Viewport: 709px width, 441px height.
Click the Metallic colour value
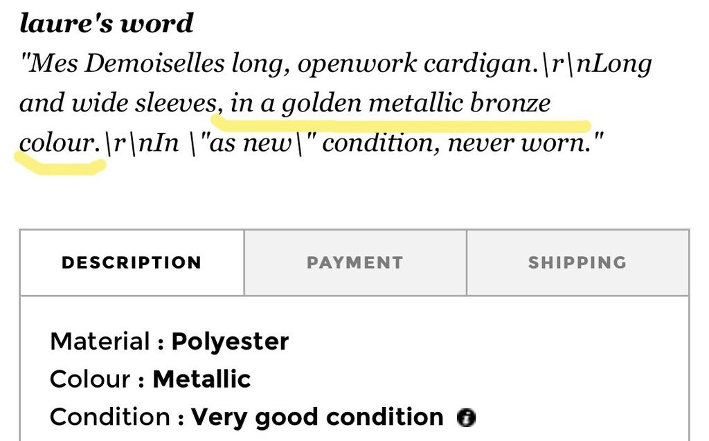click(201, 379)
